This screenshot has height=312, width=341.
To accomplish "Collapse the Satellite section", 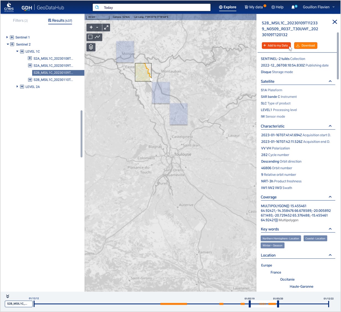I will 330,81.
